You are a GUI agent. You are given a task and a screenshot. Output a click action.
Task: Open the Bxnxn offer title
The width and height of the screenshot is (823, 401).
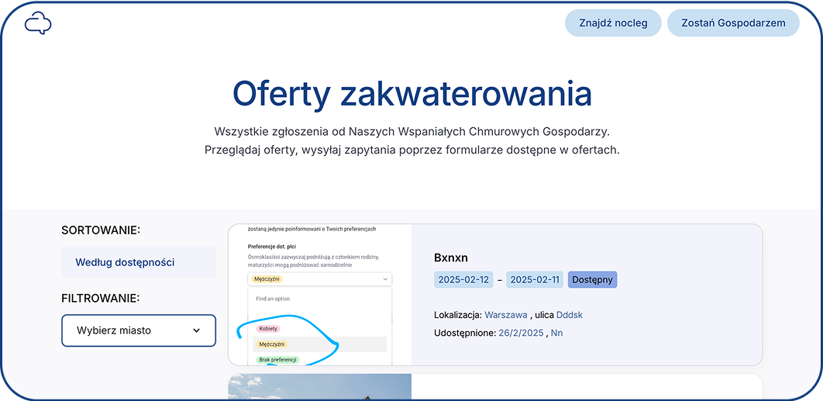click(x=451, y=258)
